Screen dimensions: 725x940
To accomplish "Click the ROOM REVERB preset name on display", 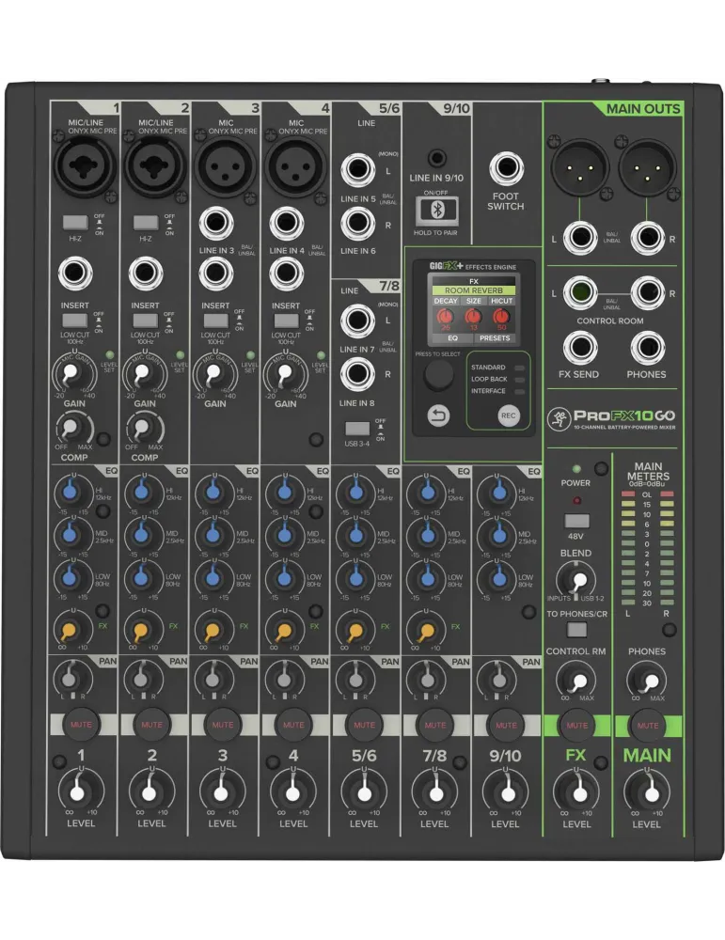I will click(x=474, y=290).
